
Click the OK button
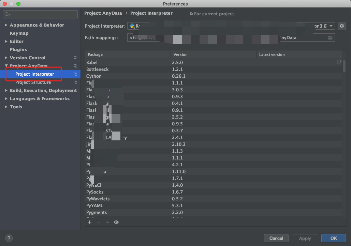pyautogui.click(x=333, y=238)
